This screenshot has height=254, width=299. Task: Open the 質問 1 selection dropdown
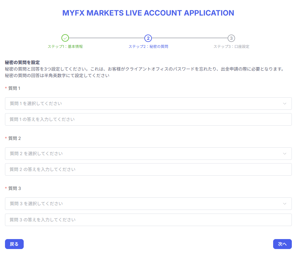[x=148, y=104]
